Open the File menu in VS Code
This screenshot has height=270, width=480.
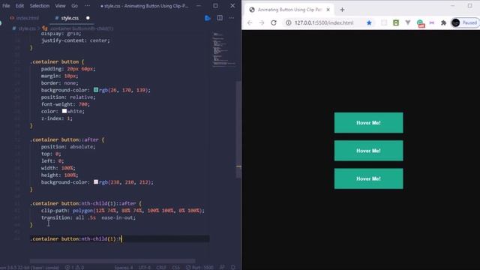click(6, 6)
